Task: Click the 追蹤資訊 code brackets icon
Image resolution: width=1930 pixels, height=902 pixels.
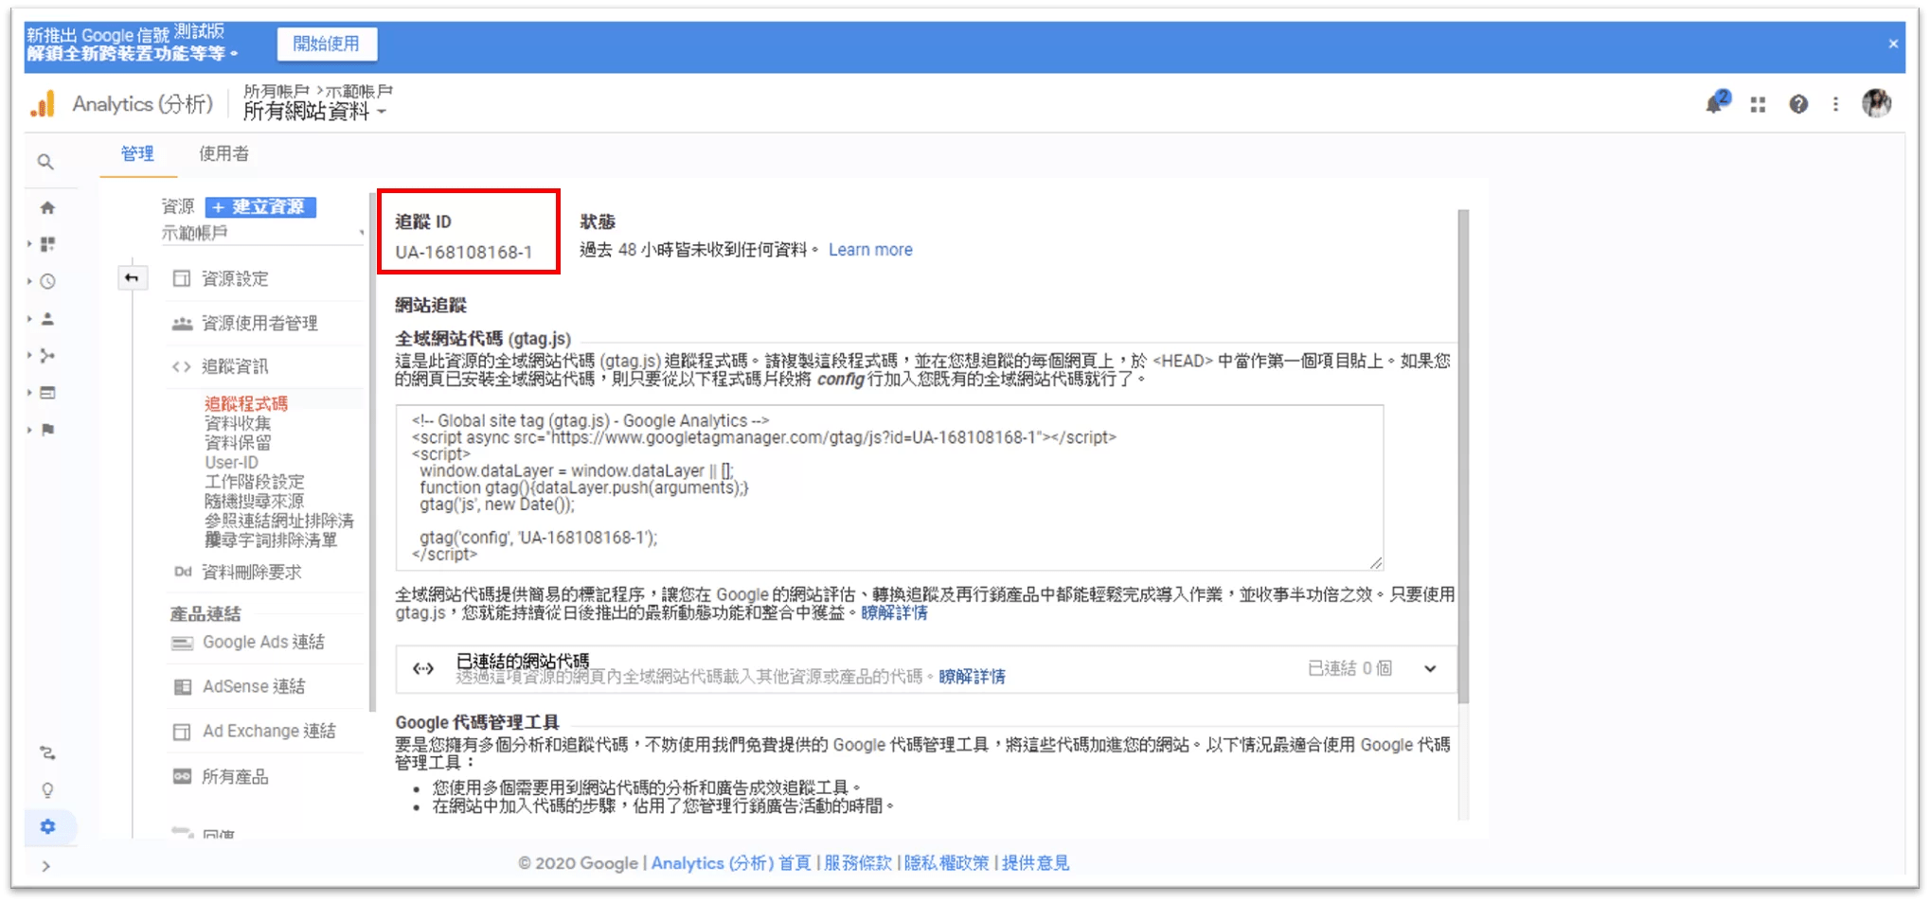Action: coord(181,366)
